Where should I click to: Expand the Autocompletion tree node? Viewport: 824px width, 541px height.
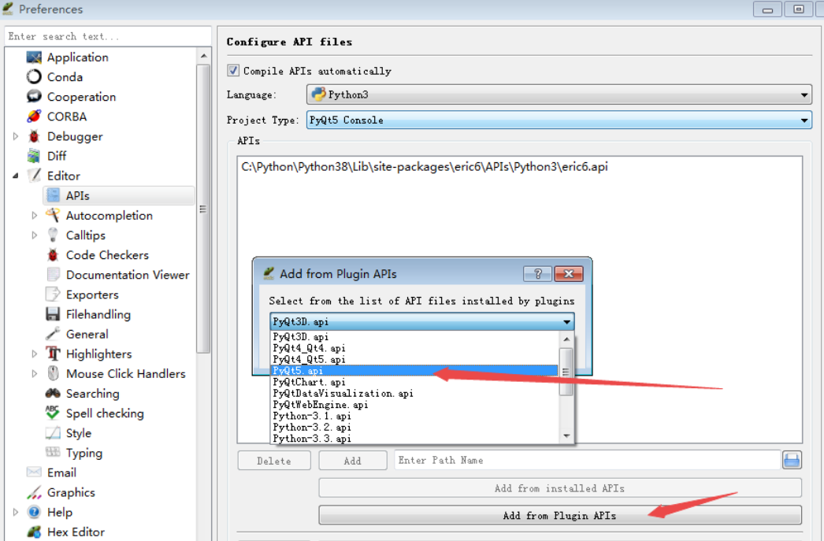(35, 215)
